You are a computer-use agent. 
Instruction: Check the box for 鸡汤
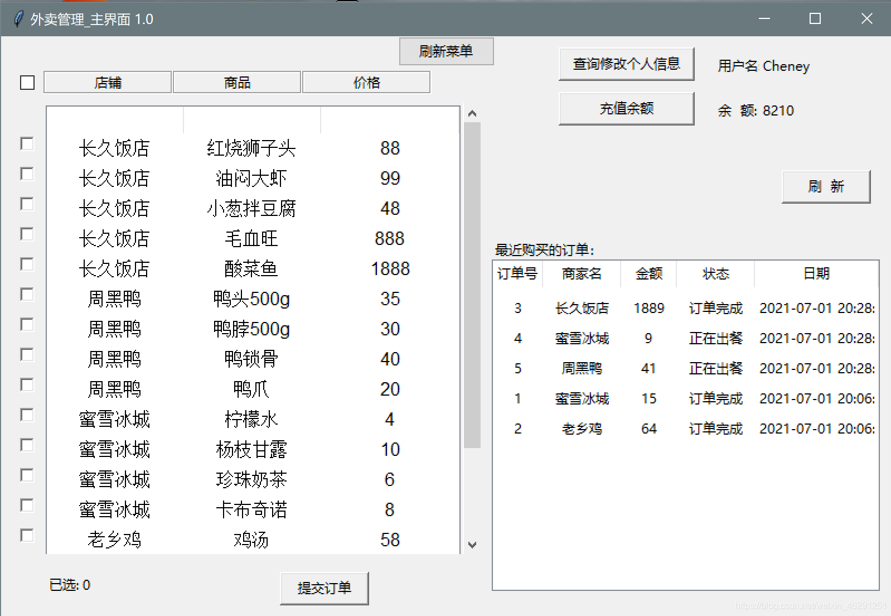[x=27, y=536]
